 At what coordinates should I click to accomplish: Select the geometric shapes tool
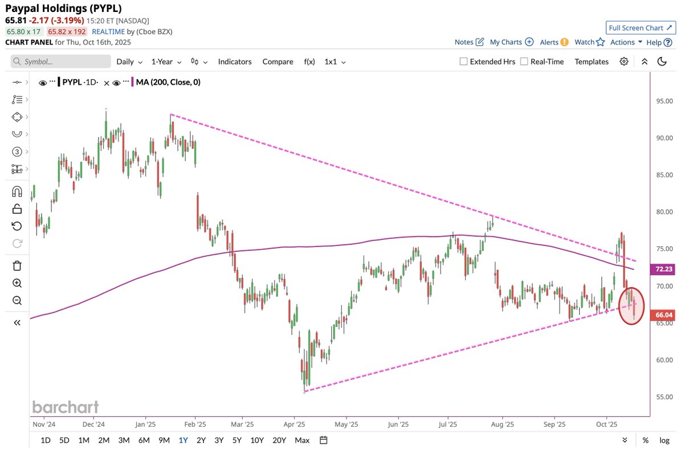[x=17, y=116]
